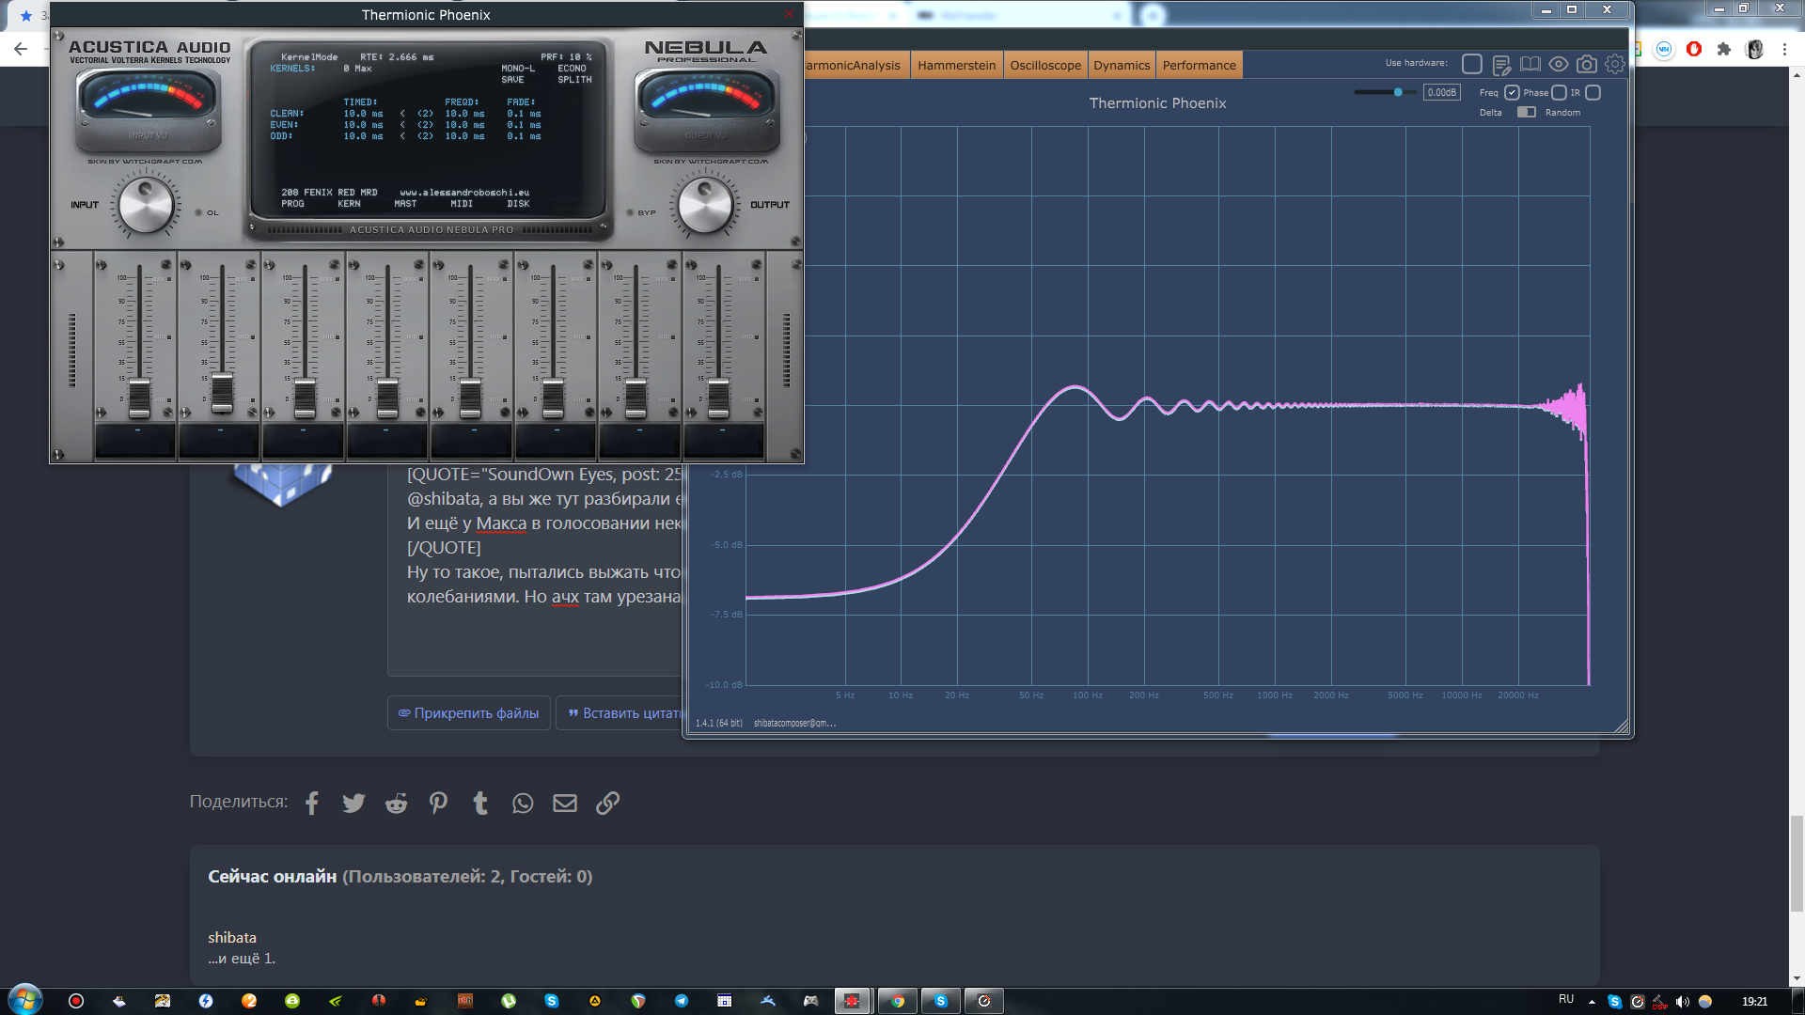Click the 0.00dB gain value field
The height and width of the screenshot is (1015, 1805).
click(x=1441, y=92)
